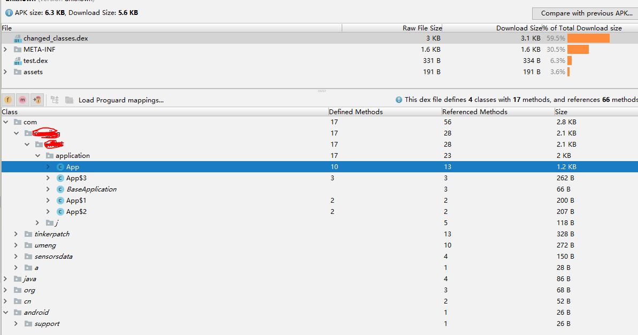This screenshot has width=638, height=335.
Task: Expand the umeng package node
Action: coord(16,245)
